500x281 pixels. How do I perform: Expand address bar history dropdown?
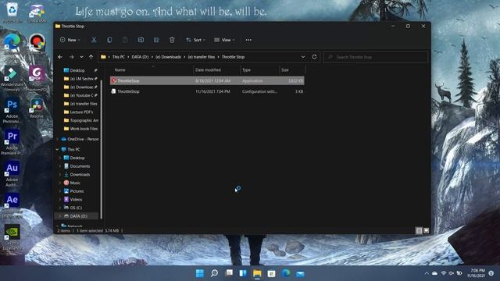click(303, 57)
